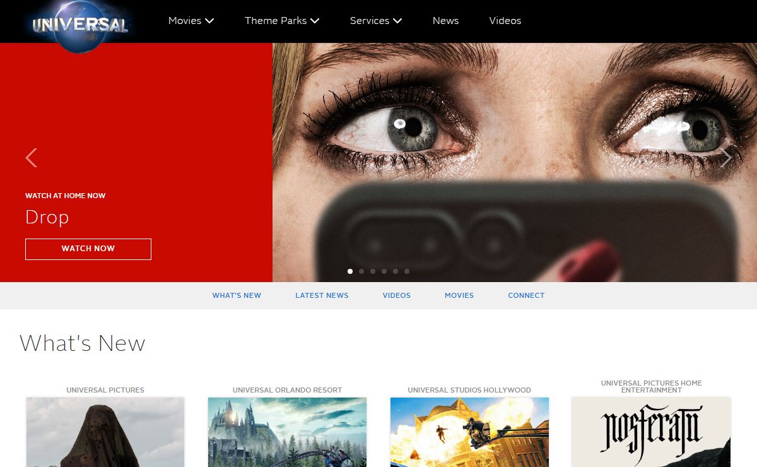Click the Drop hero banner image

(515, 162)
